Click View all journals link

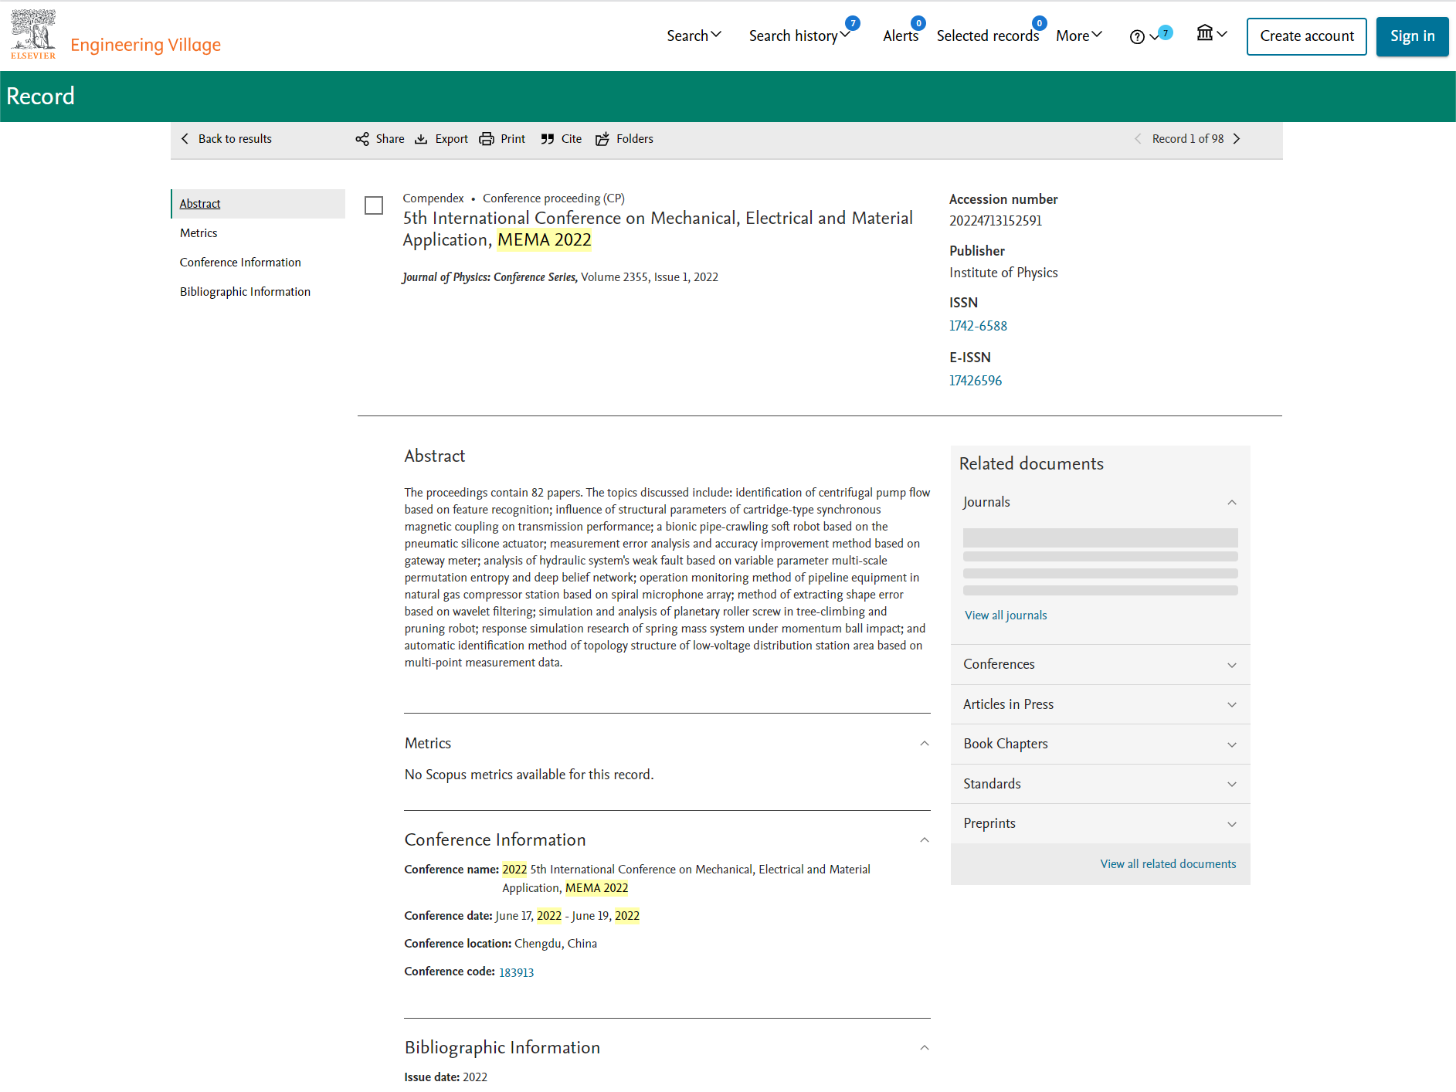click(x=1006, y=616)
